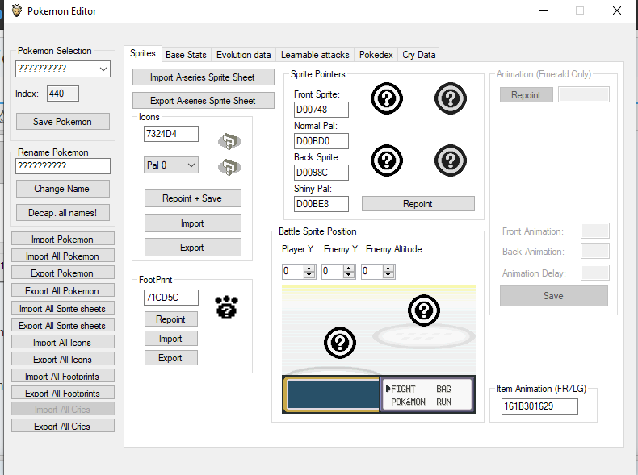The width and height of the screenshot is (638, 475).
Task: Click the shiny front sprite preview image
Action: coord(450,98)
